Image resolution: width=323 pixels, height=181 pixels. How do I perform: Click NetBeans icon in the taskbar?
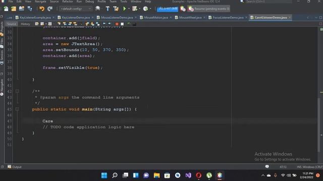pyautogui.click(x=220, y=175)
